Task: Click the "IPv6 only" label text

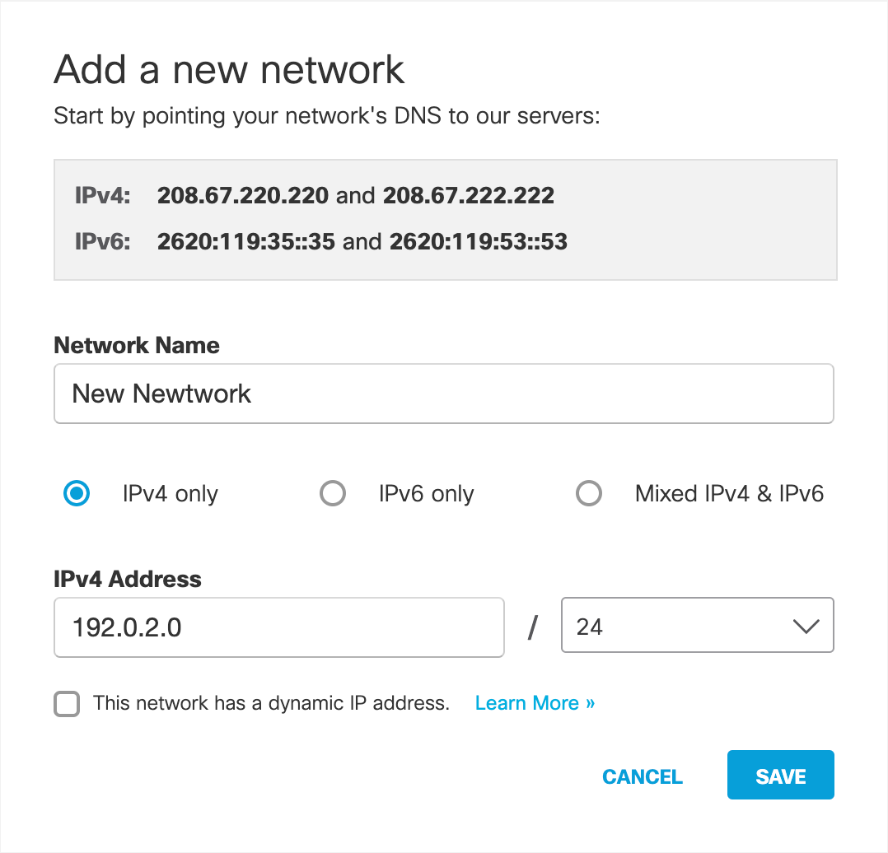Action: [426, 493]
